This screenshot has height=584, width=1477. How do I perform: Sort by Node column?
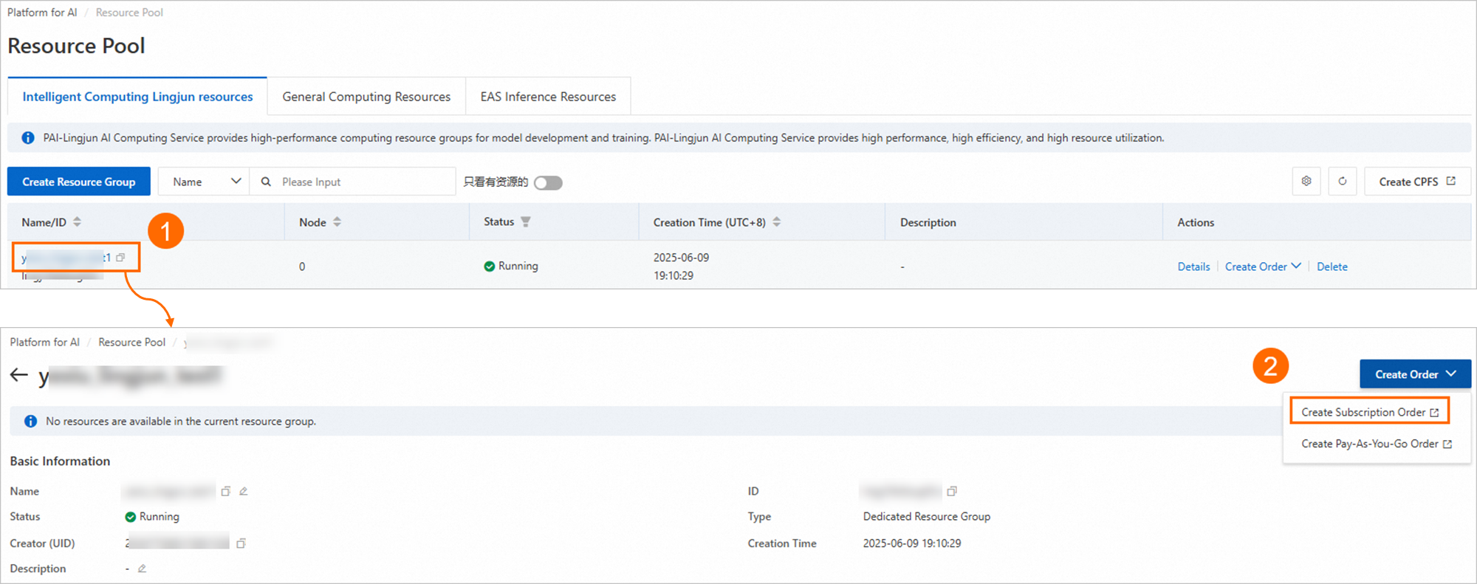[x=337, y=222]
